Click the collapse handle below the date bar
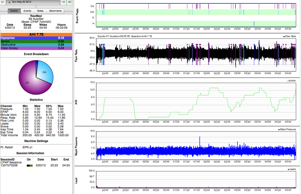301x194 pixels. coord(36,6)
